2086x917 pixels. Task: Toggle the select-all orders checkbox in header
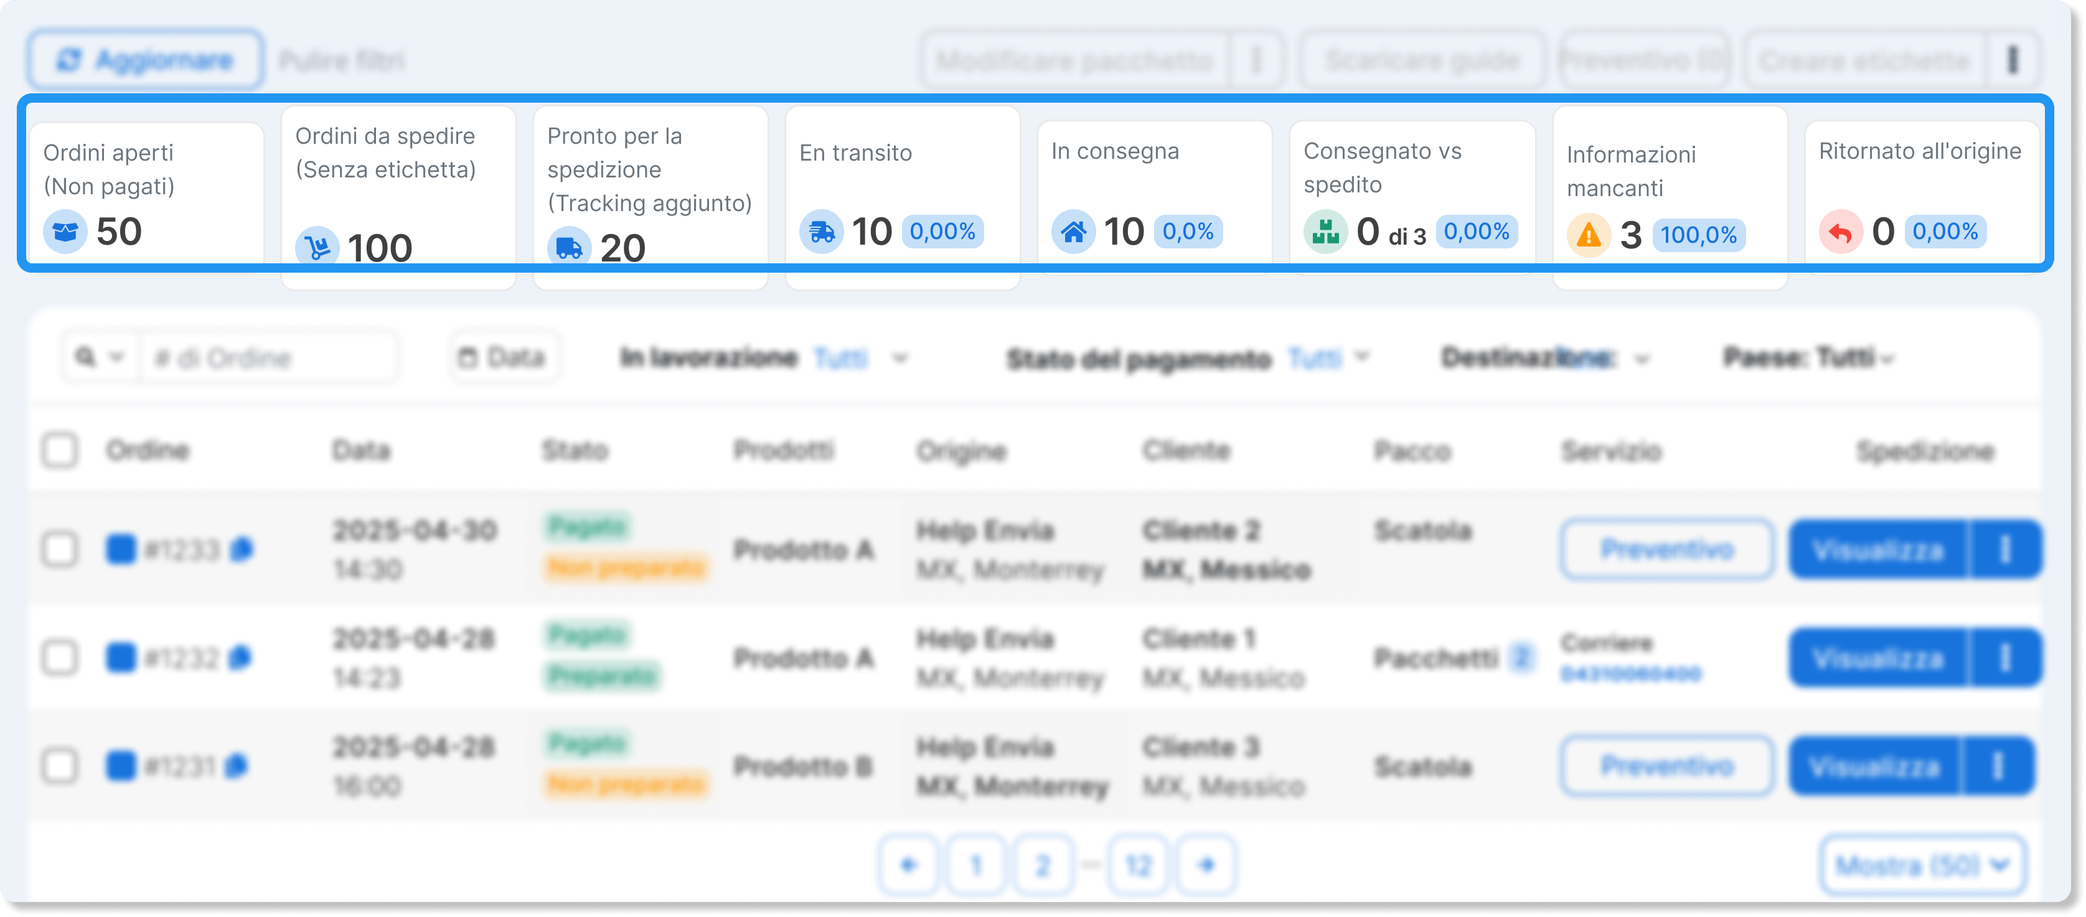60,450
